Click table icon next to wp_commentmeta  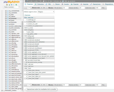pos(8,11)
